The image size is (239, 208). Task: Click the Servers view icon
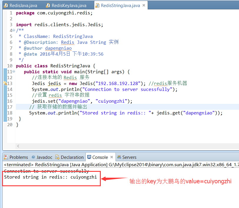click(x=119, y=157)
